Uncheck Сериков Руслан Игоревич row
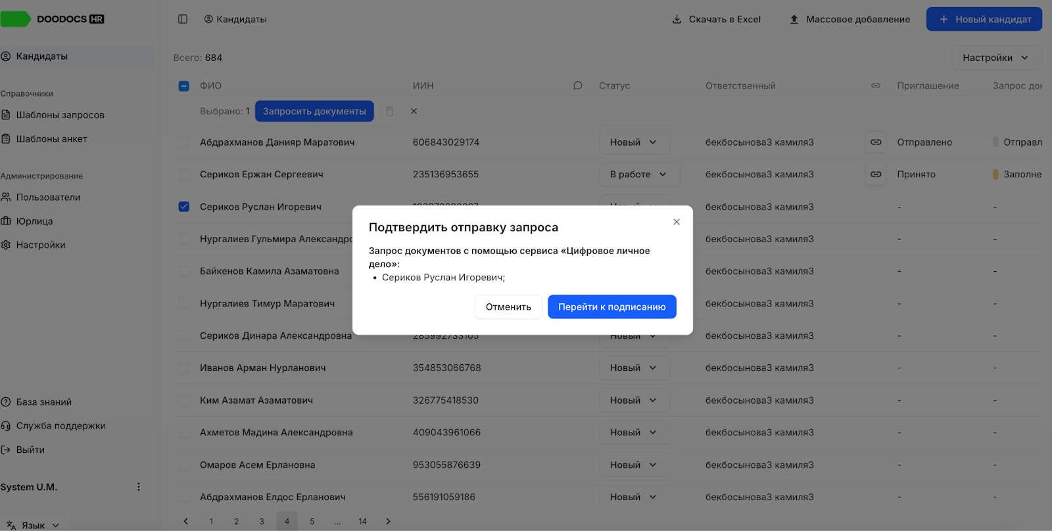 pos(184,207)
